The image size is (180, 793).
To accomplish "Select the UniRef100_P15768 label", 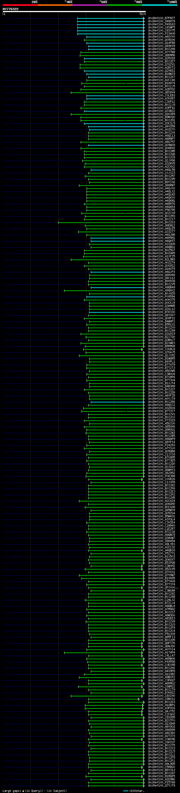I will (161, 782).
